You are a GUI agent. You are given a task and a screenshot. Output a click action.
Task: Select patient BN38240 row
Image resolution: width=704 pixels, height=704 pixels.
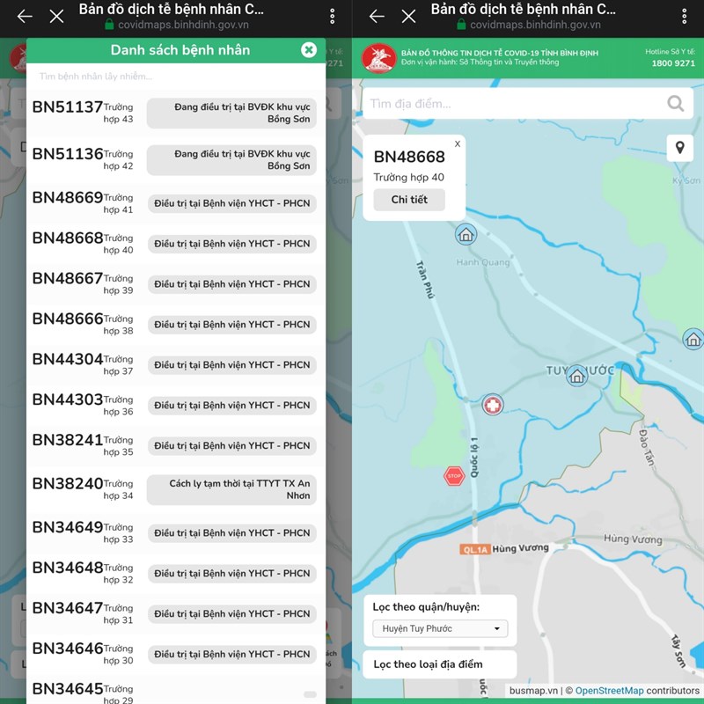coord(175,489)
